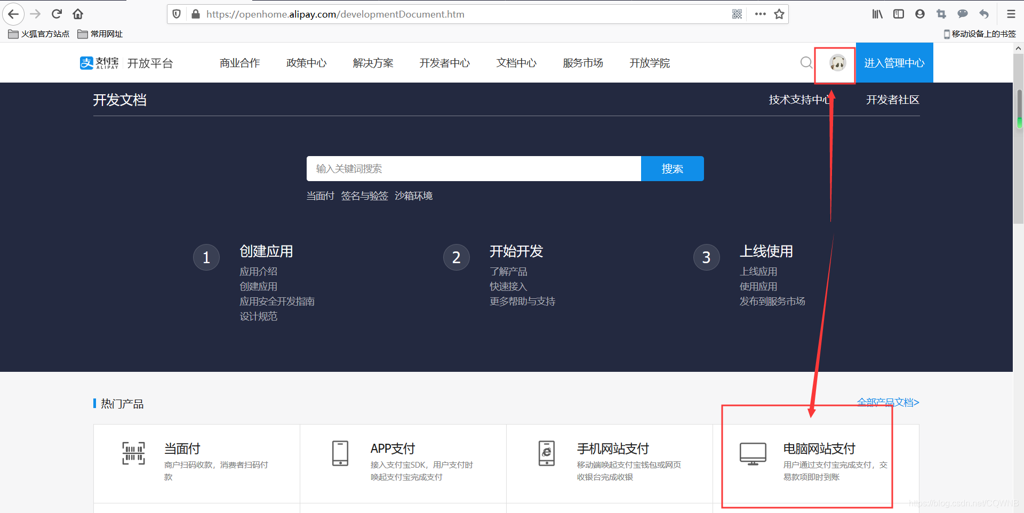Screen dimensions: 1024x513
Task: Open the chat bubble toolbar icon
Action: coord(963,14)
